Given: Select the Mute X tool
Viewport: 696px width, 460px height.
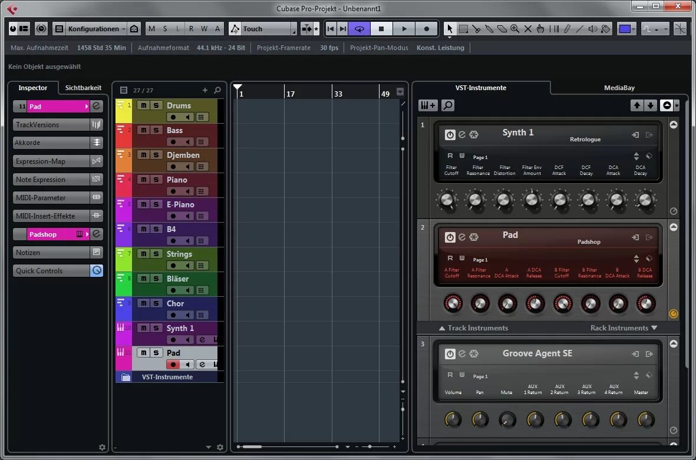Looking at the screenshot, I should (528, 29).
